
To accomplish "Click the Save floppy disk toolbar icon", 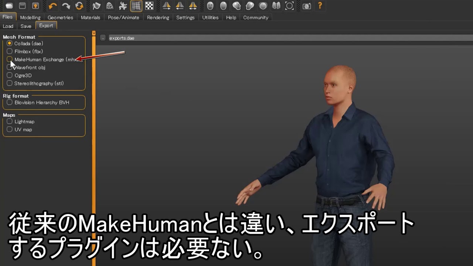I will tap(23, 6).
